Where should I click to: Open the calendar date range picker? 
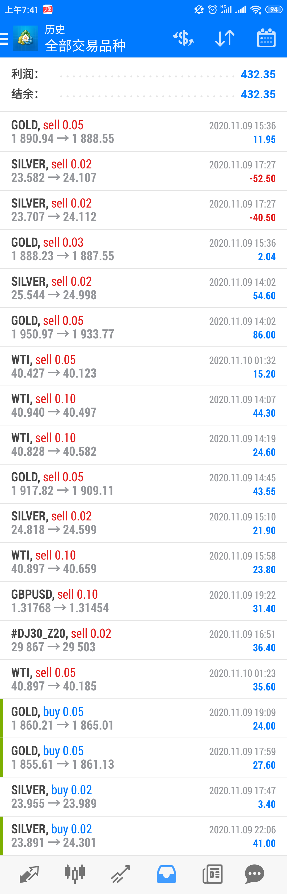pyautogui.click(x=266, y=38)
